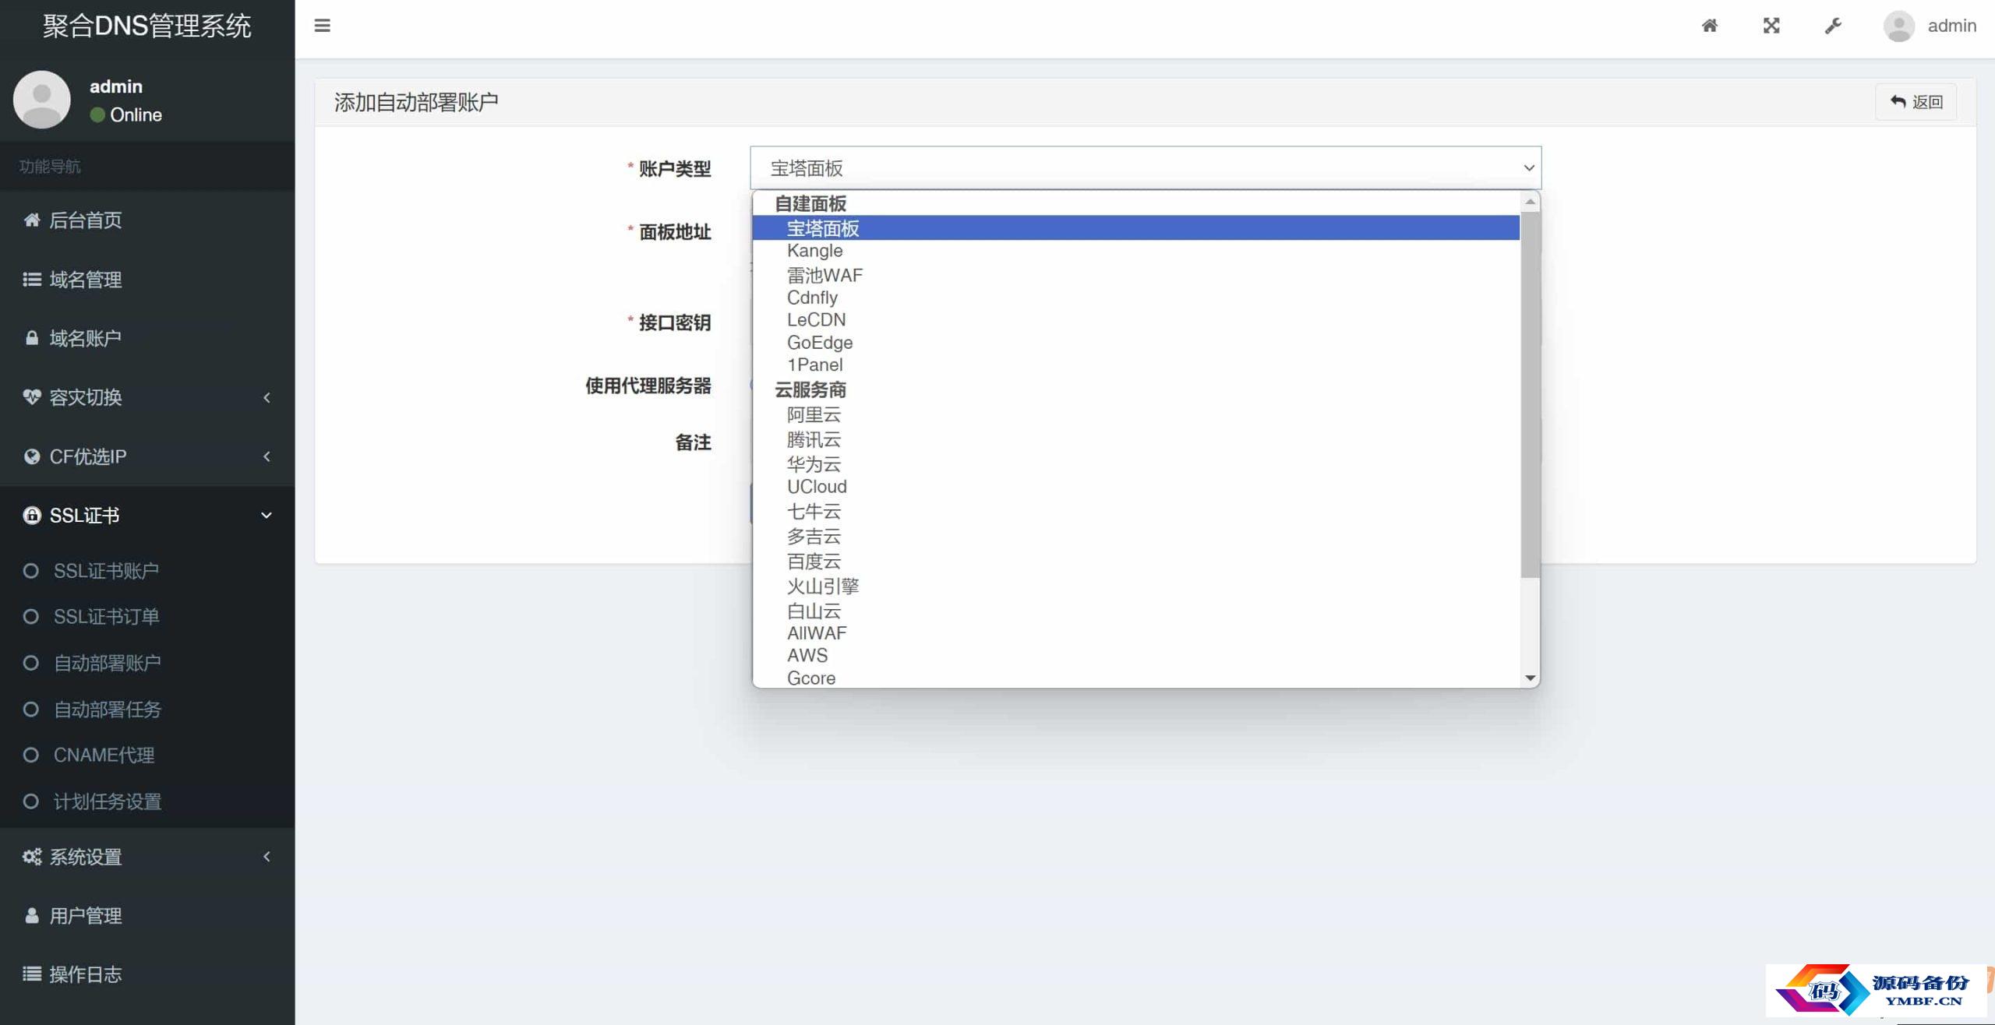1995x1025 pixels.
Task: Click the circle icon beside SSL证书订单
Action: 30,617
